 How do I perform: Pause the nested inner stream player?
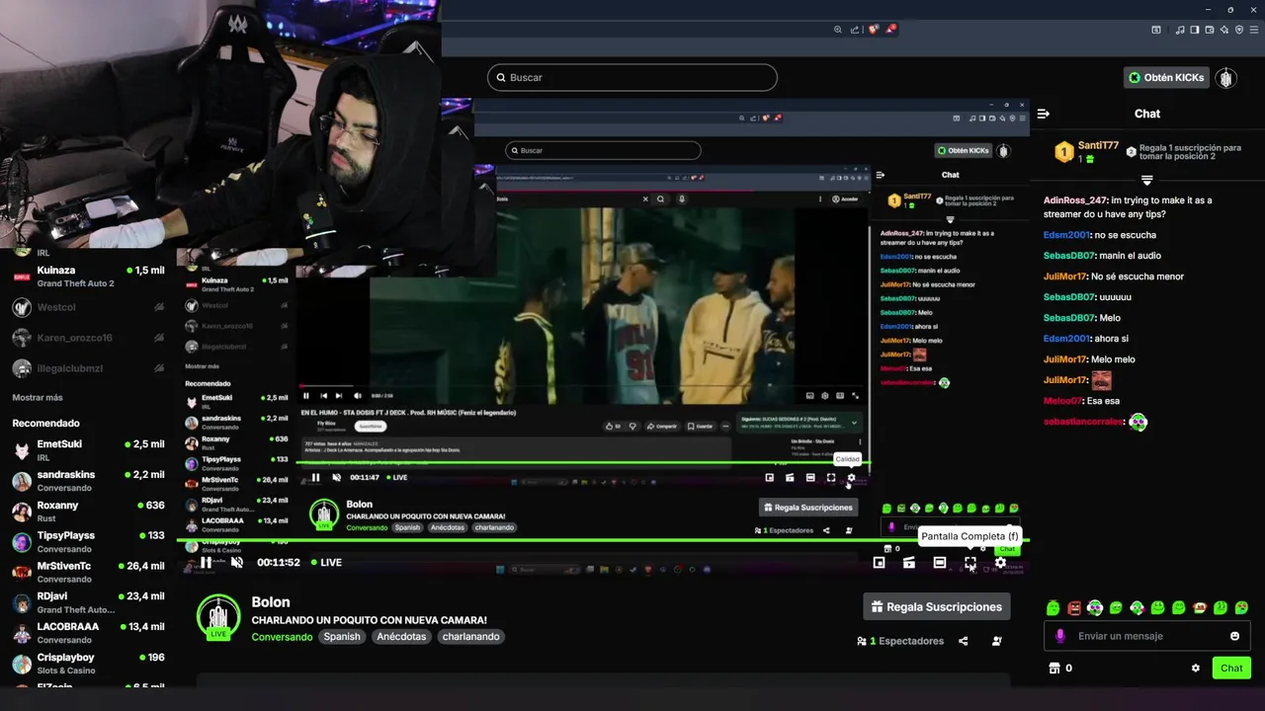tap(315, 478)
